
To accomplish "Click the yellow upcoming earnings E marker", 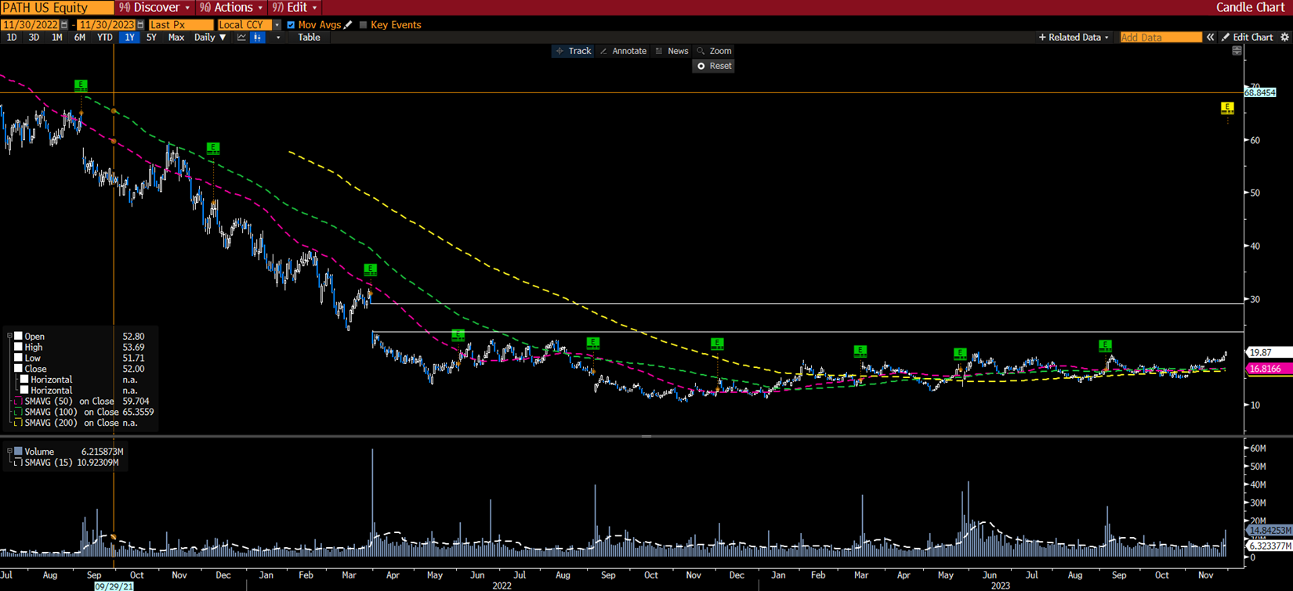I will click(1227, 108).
